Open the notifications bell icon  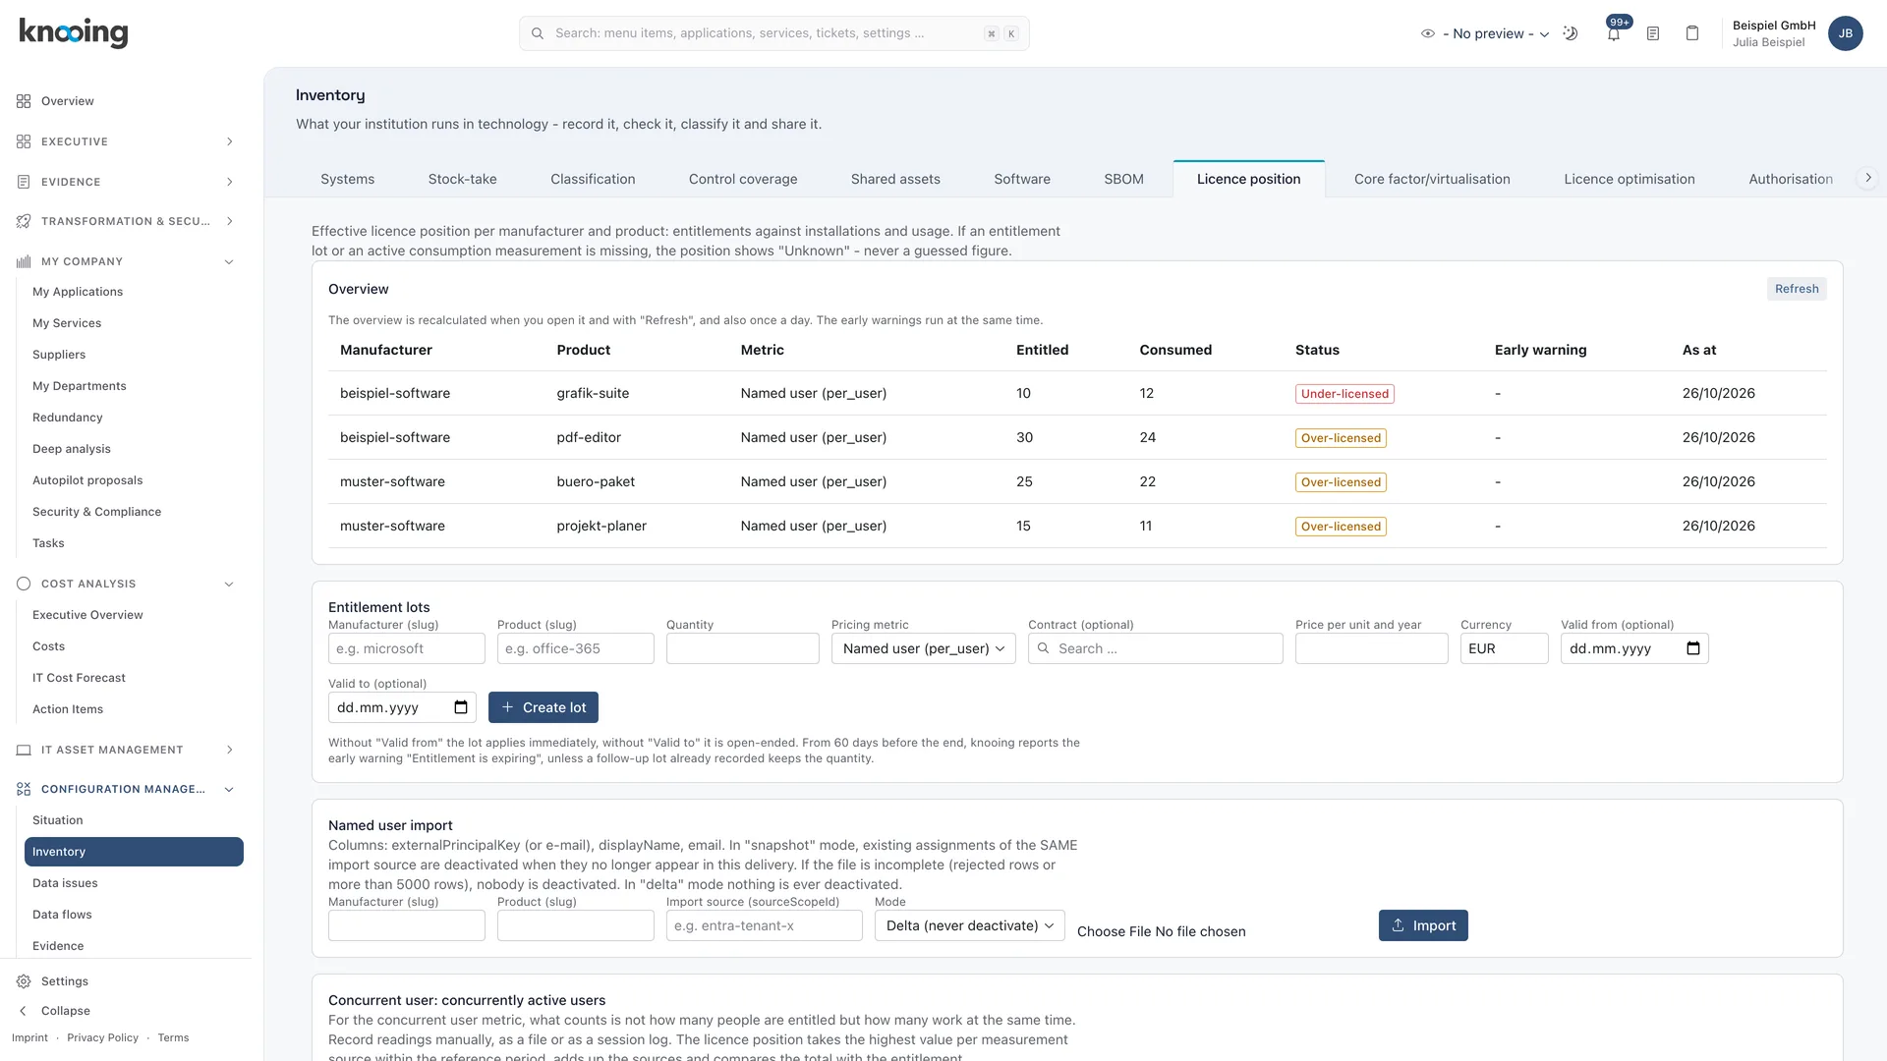pos(1614,33)
